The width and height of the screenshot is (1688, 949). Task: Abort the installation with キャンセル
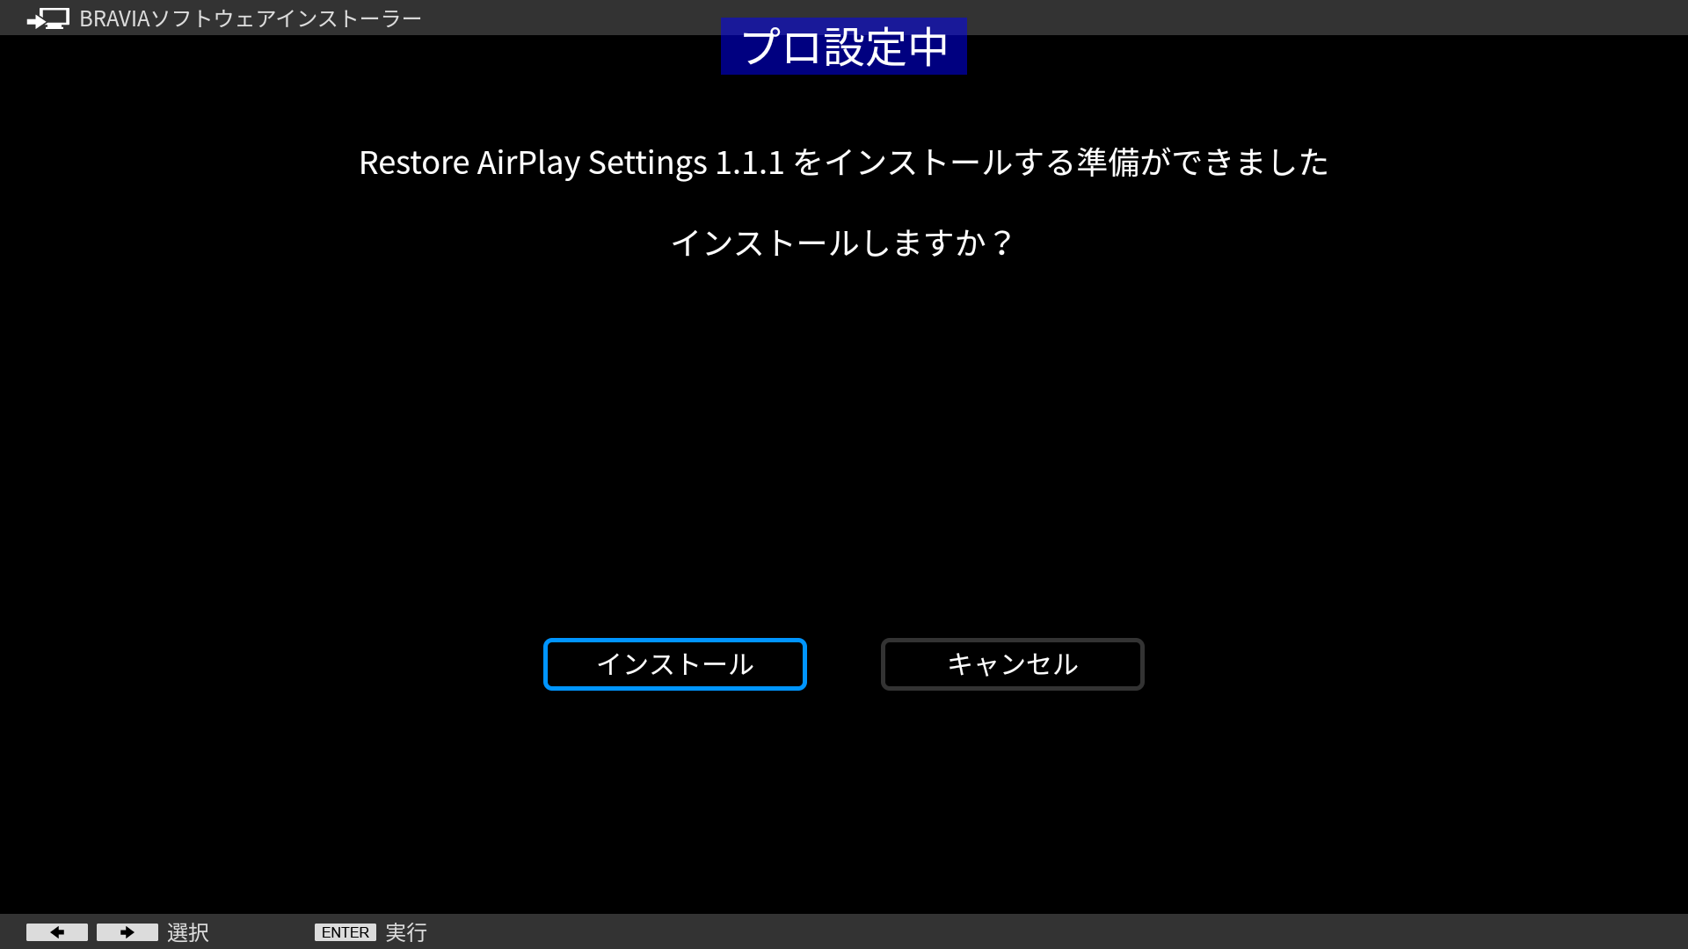pyautogui.click(x=1012, y=664)
